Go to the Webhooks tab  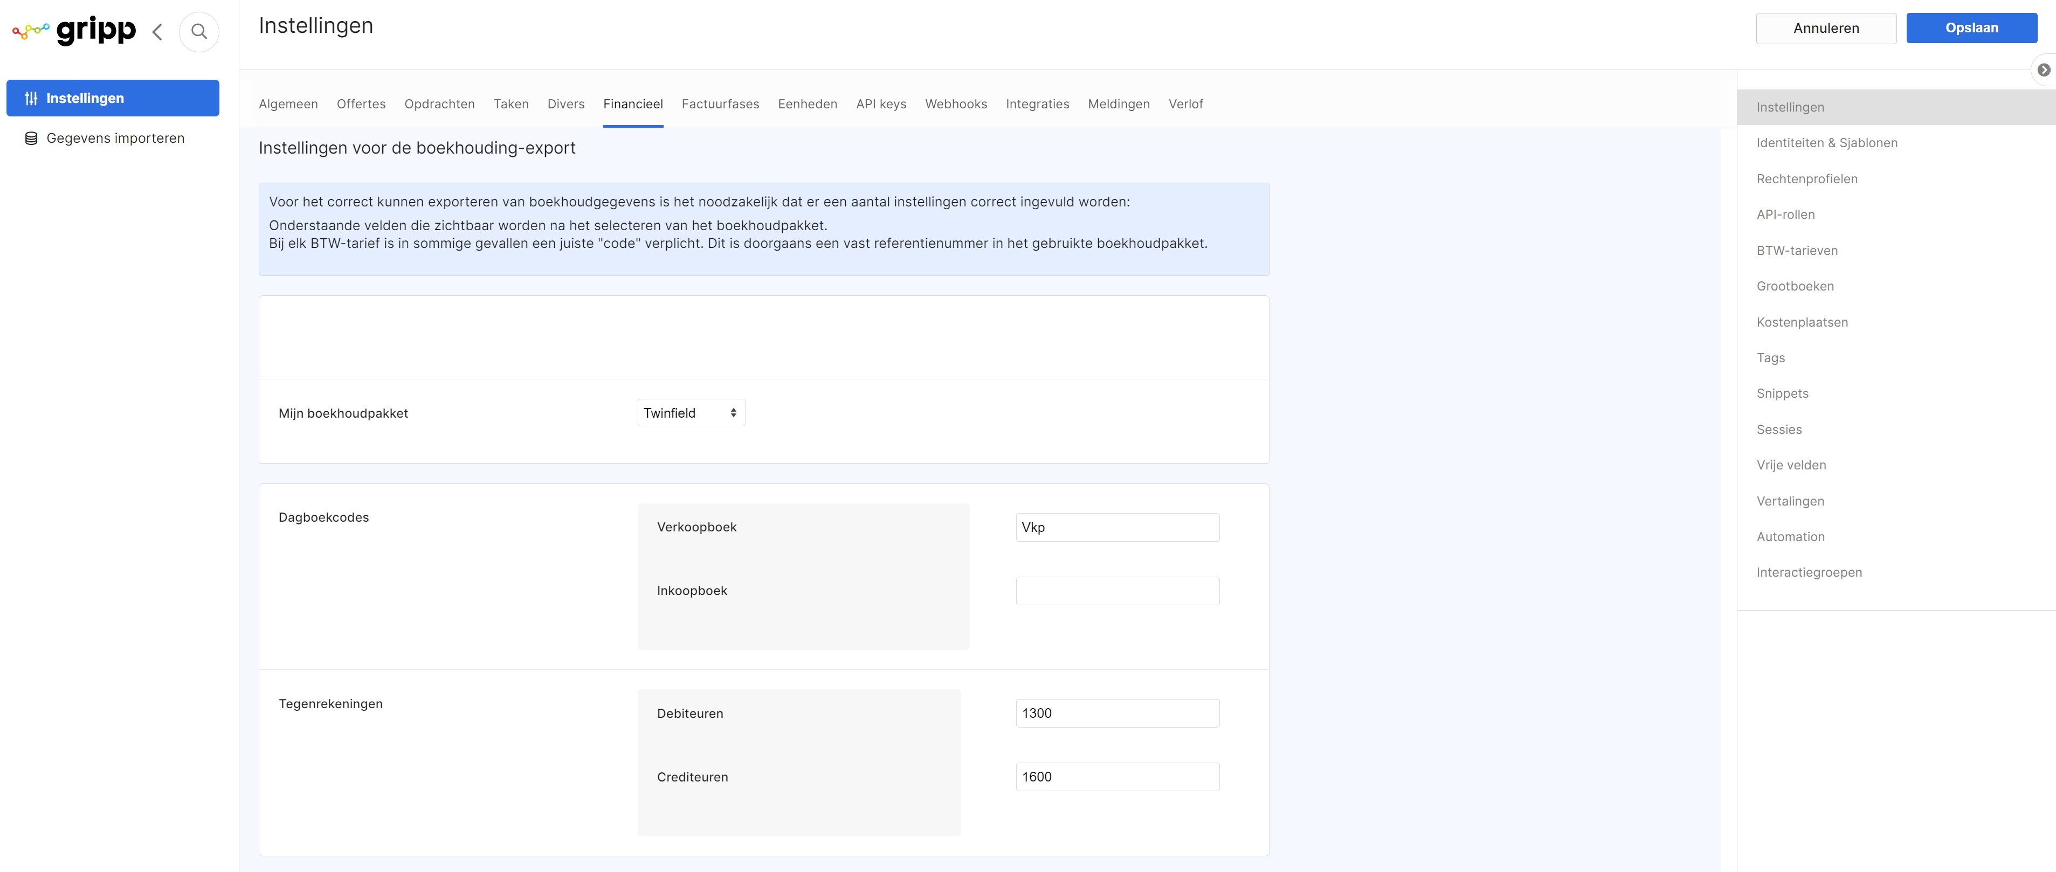coord(956,103)
